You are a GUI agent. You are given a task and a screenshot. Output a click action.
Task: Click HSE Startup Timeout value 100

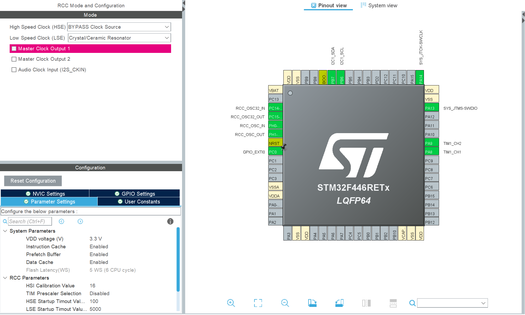tap(94, 301)
